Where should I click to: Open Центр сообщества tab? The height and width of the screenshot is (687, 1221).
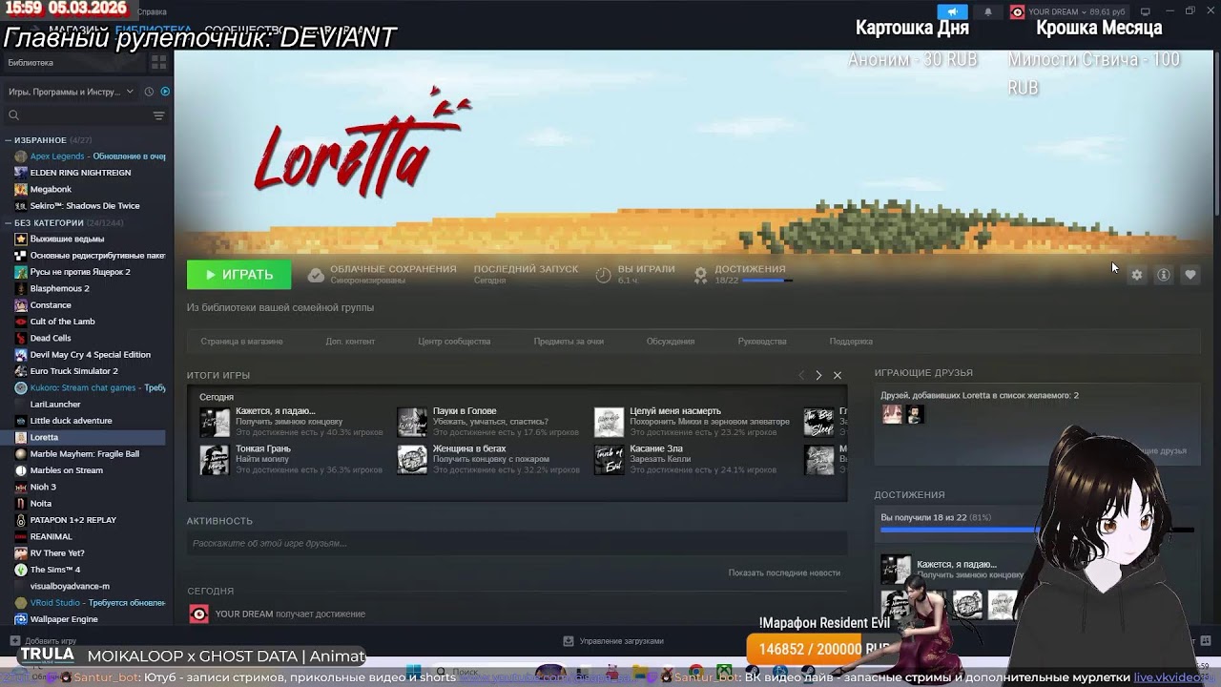[x=454, y=342]
